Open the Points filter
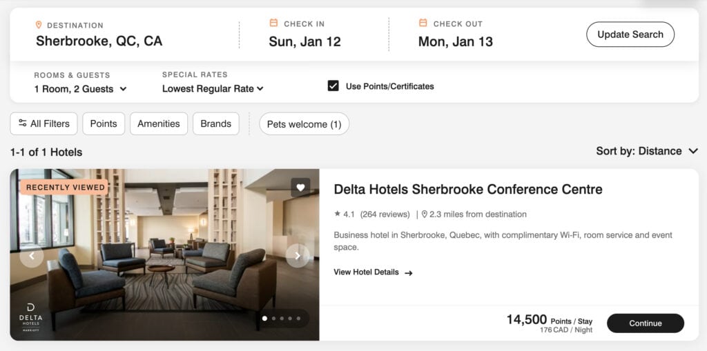The width and height of the screenshot is (707, 351). coord(104,124)
